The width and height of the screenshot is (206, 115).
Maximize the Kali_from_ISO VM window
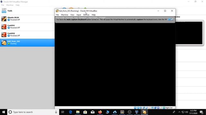[165, 11]
